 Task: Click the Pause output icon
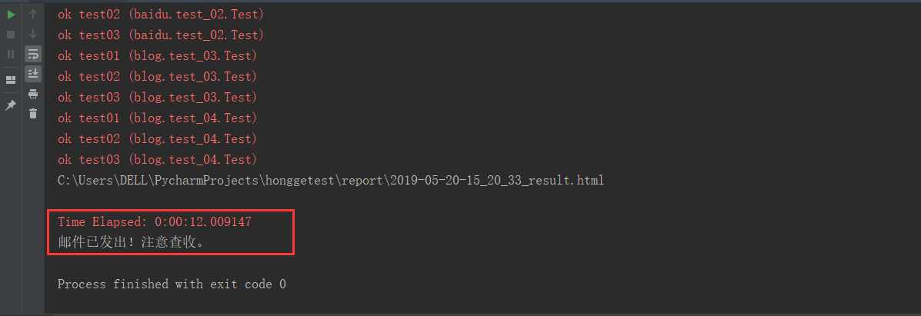point(11,54)
